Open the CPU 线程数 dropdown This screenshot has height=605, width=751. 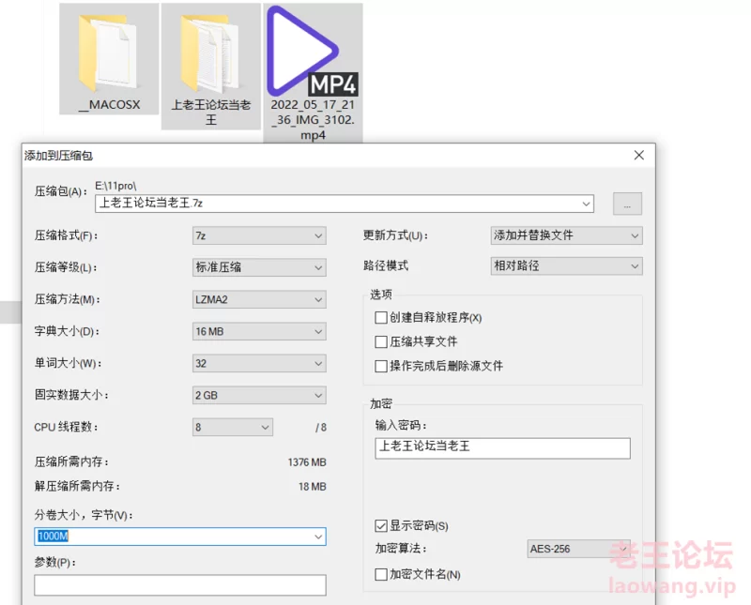233,427
